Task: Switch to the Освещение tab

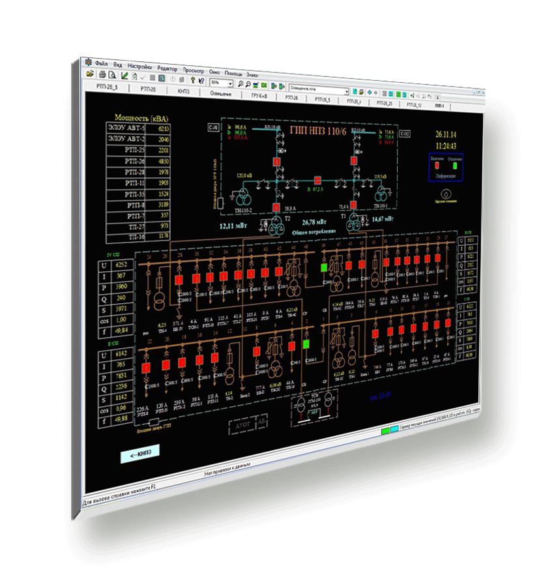Action: click(x=220, y=93)
